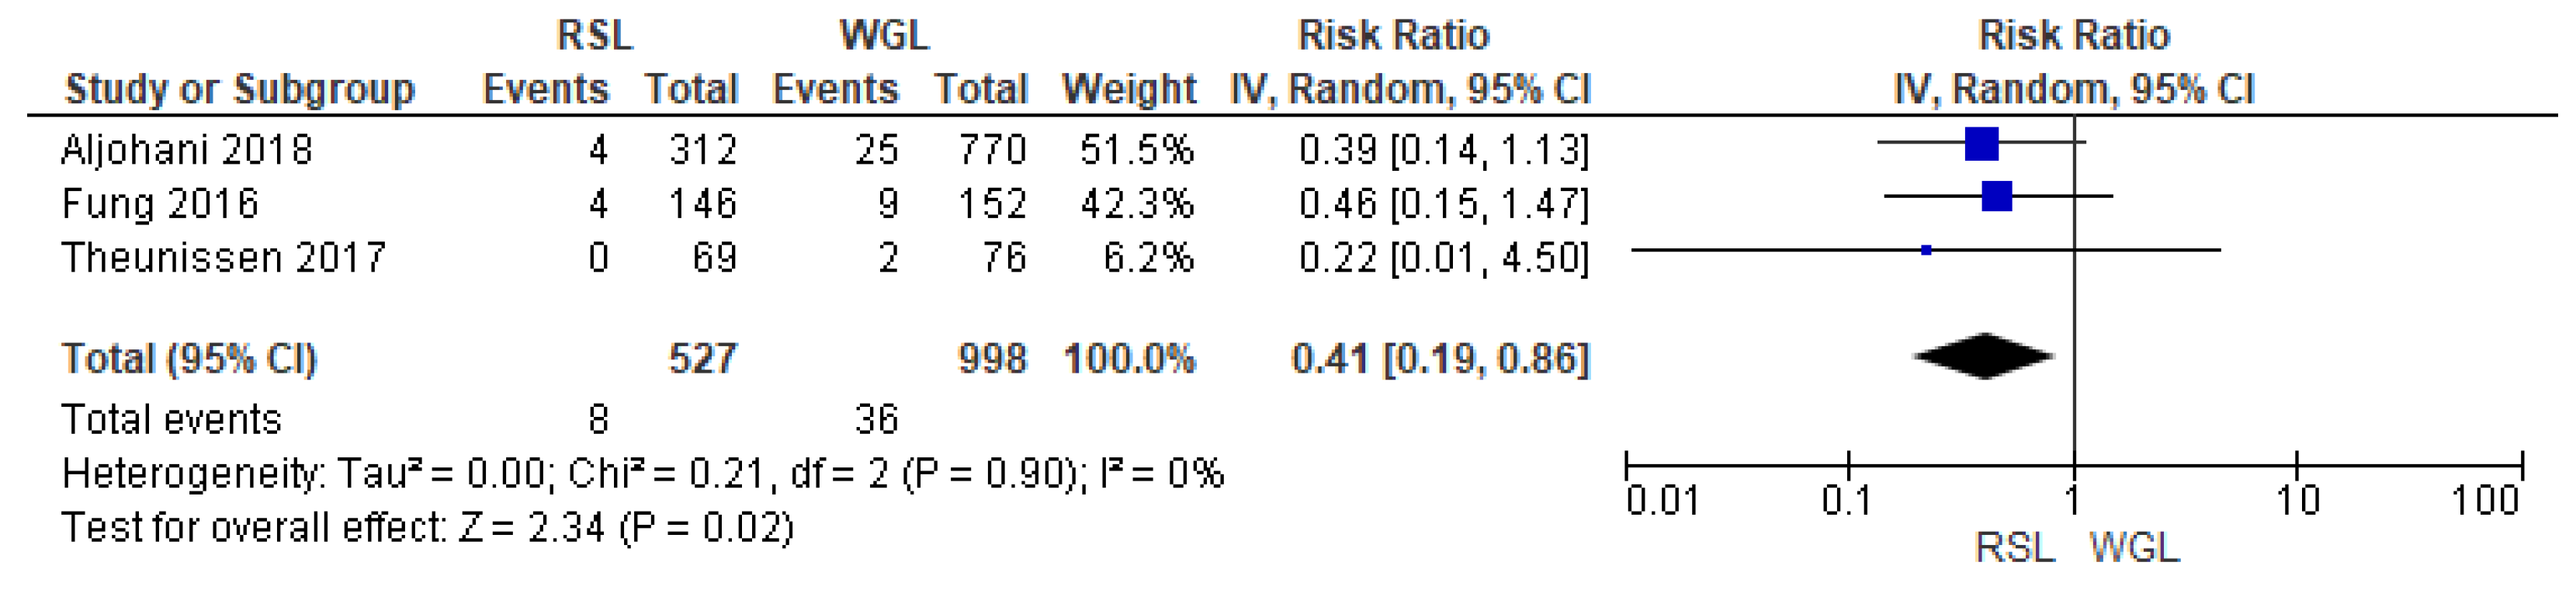Click the Aljohani 2018 blue square marker
This screenshot has height=590, width=2576.
point(1981,144)
